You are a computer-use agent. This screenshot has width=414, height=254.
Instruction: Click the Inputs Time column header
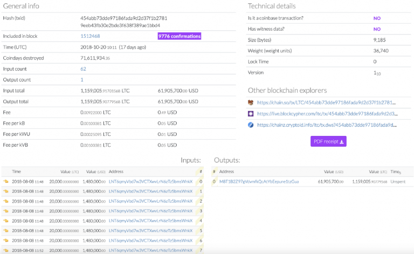(x=16, y=171)
